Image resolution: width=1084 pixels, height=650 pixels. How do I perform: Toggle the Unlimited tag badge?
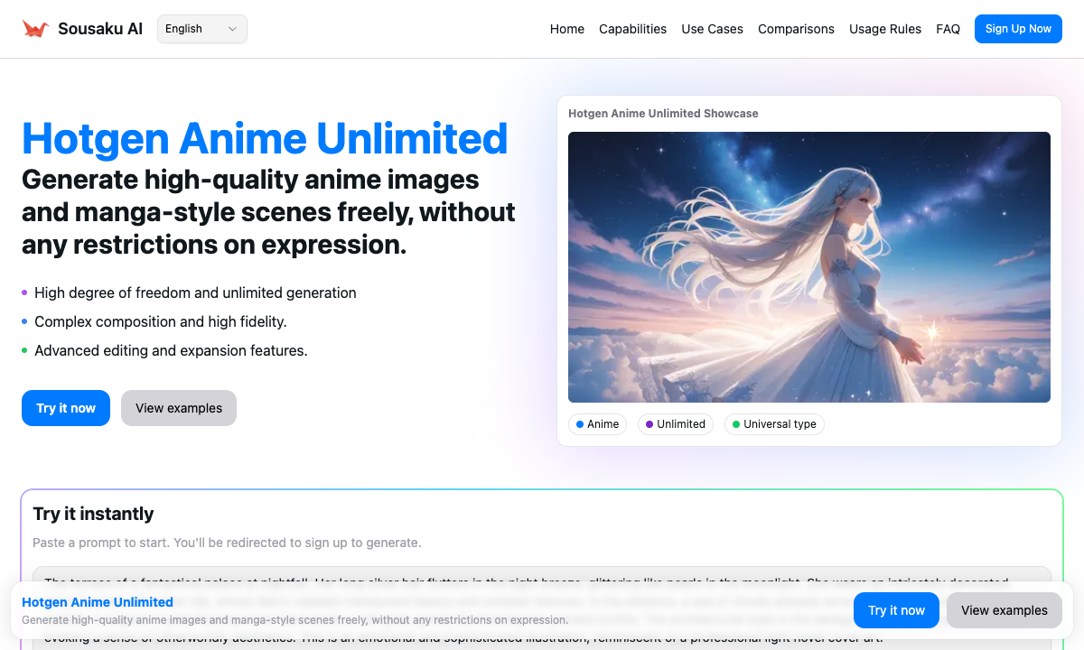click(x=675, y=423)
